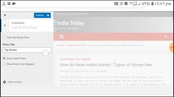Tap the cast screen icon in status bar

click(116, 4)
